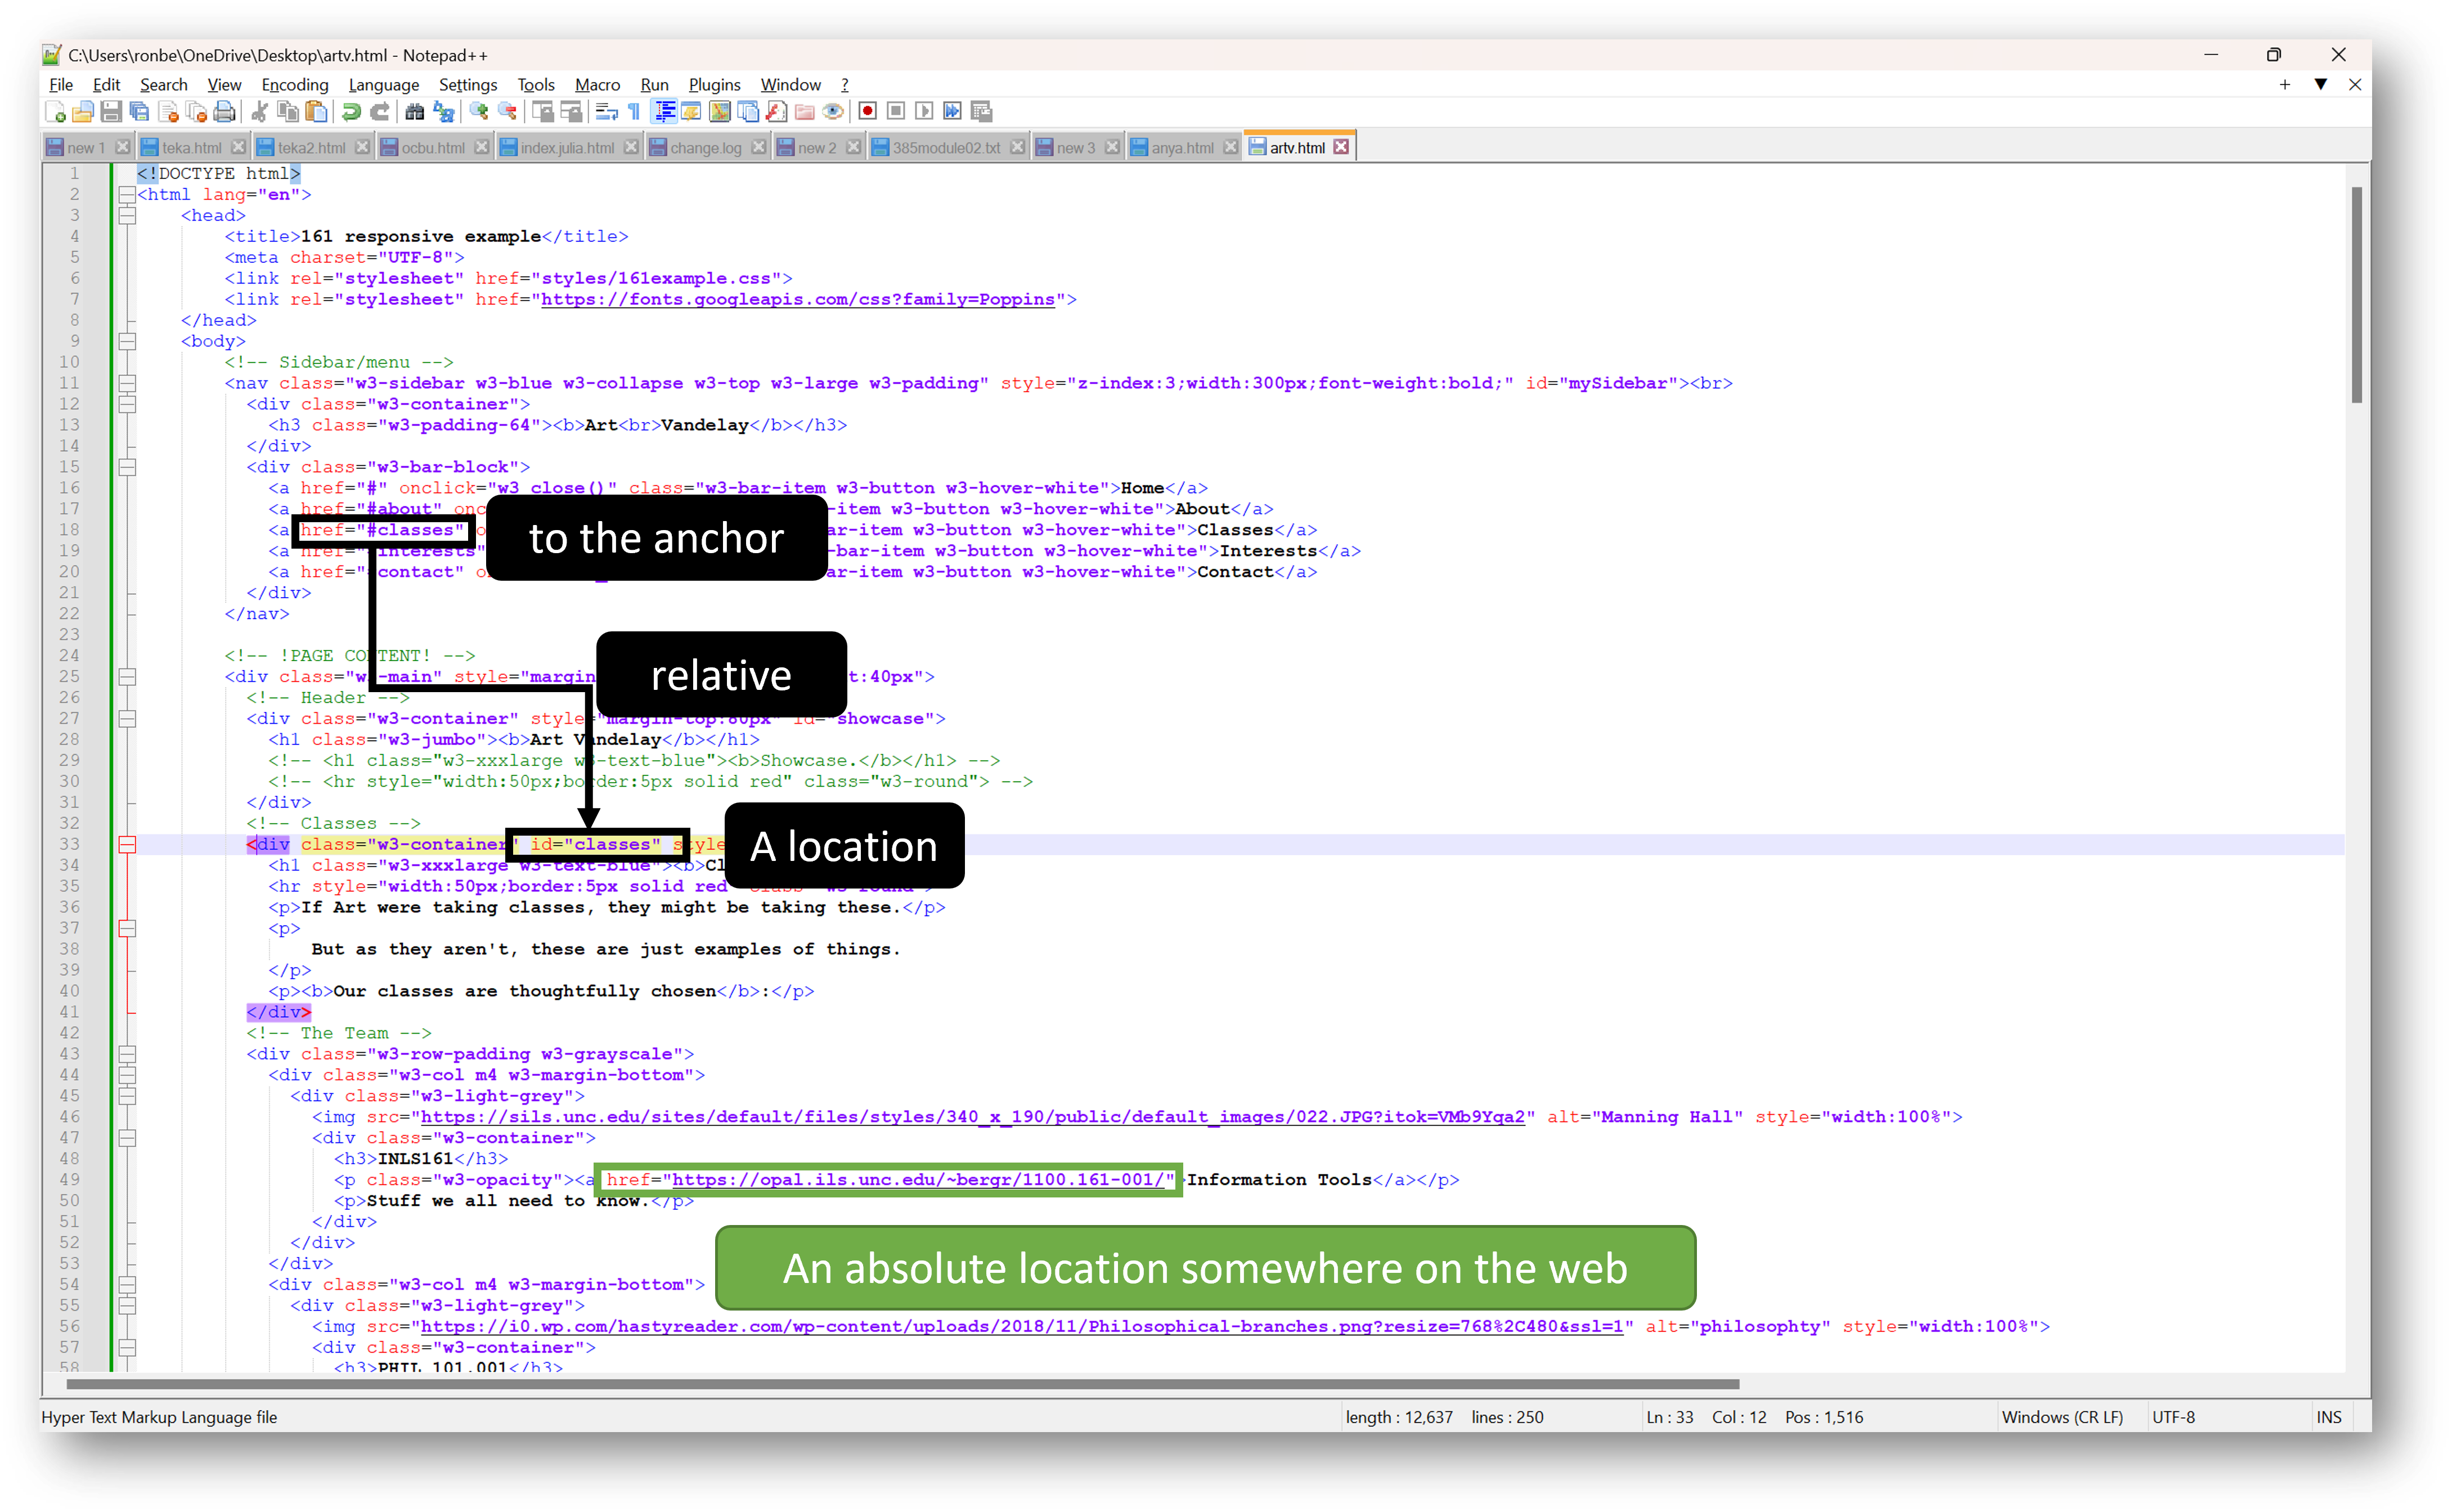Collapse the Classes div fold at line 33
Screen dimensions: 2452x1512
point(127,844)
